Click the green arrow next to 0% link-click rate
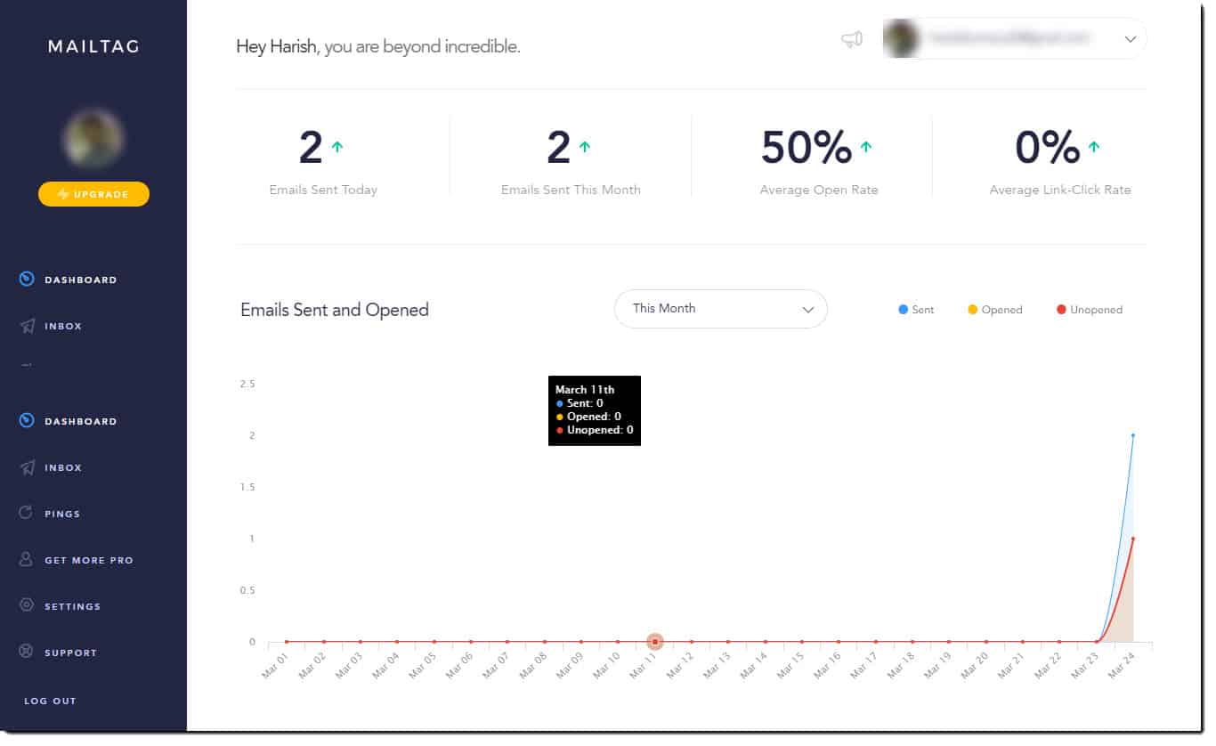 1094,147
